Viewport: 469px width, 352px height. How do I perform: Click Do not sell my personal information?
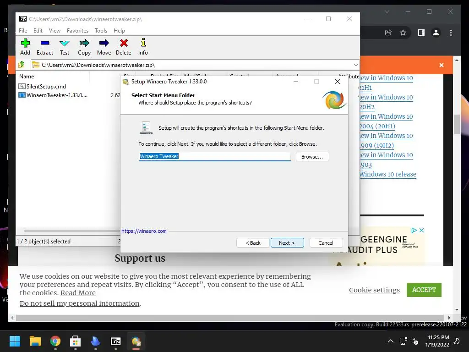[x=80, y=303]
